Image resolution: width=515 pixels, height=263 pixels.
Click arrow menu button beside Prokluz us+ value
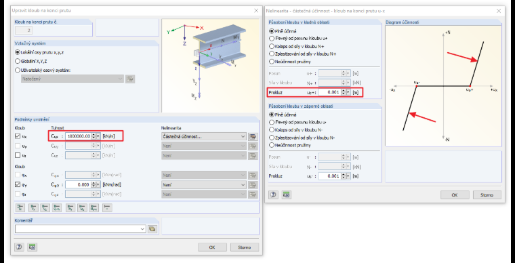tap(348, 93)
